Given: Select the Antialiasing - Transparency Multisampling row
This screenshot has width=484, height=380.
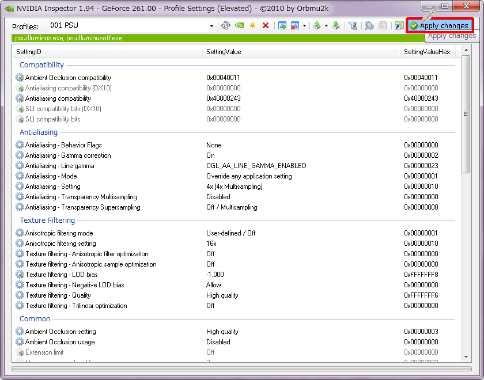Looking at the screenshot, I should 235,197.
